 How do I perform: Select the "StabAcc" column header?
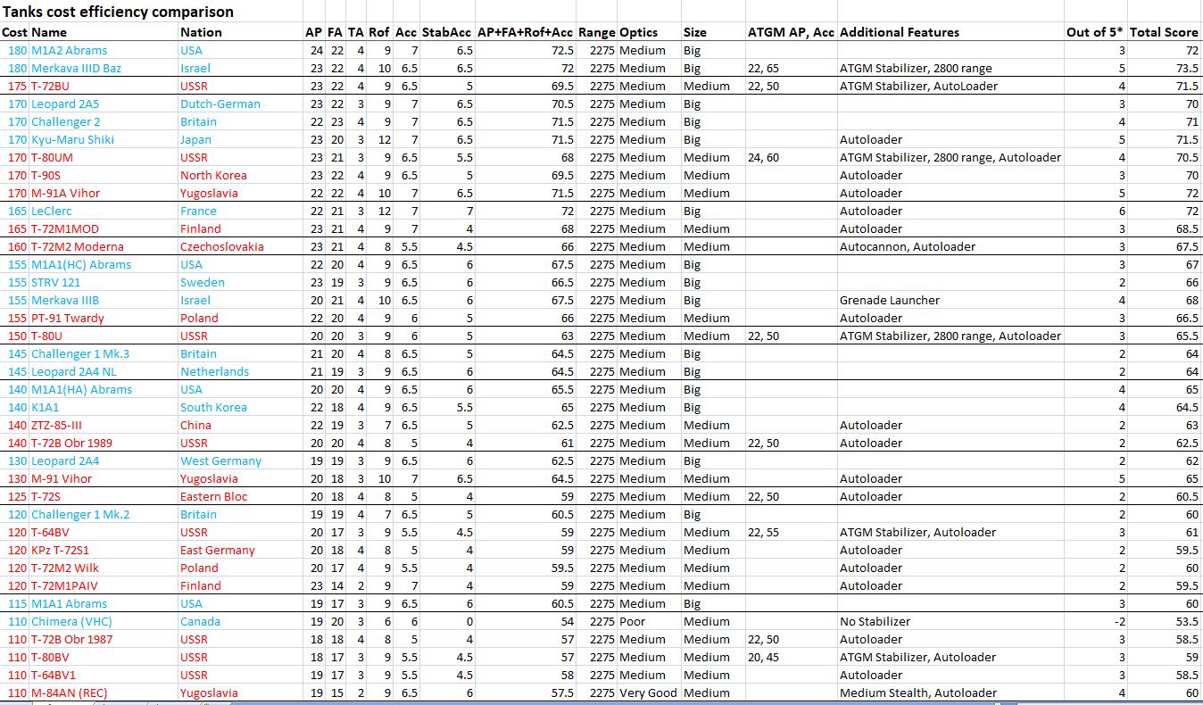[447, 32]
